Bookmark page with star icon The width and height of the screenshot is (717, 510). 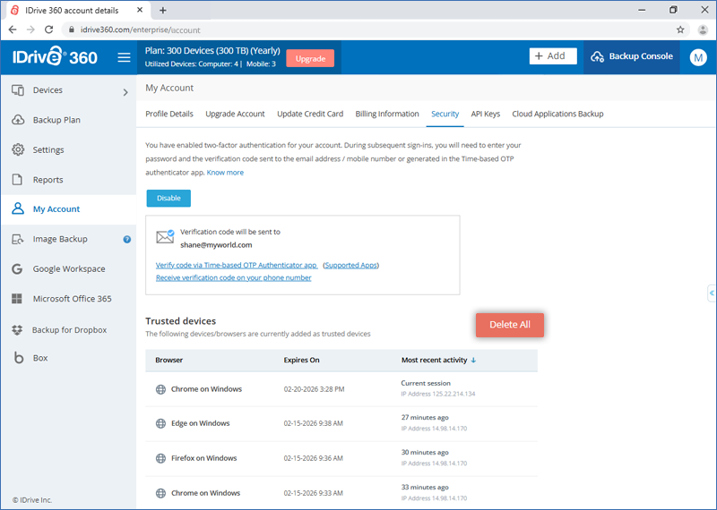pyautogui.click(x=680, y=30)
